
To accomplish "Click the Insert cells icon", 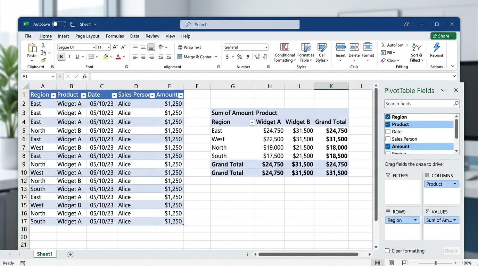I will [340, 47].
